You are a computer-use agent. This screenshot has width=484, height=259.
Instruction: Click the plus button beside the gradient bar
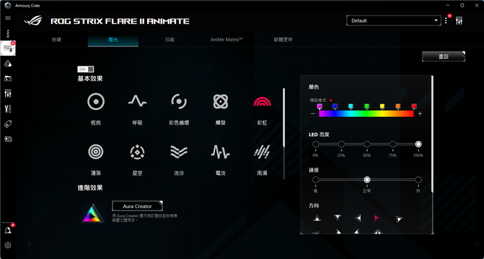419,113
